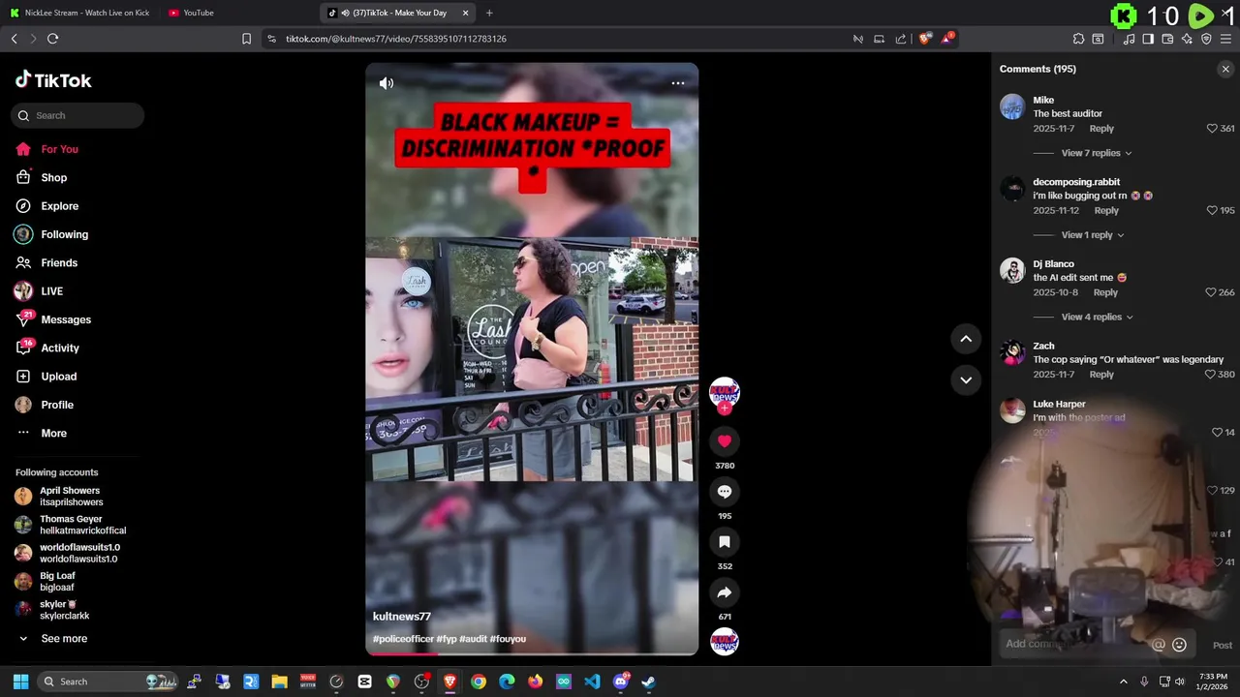Open Big Loaf following account
The image size is (1240, 697).
click(56, 582)
